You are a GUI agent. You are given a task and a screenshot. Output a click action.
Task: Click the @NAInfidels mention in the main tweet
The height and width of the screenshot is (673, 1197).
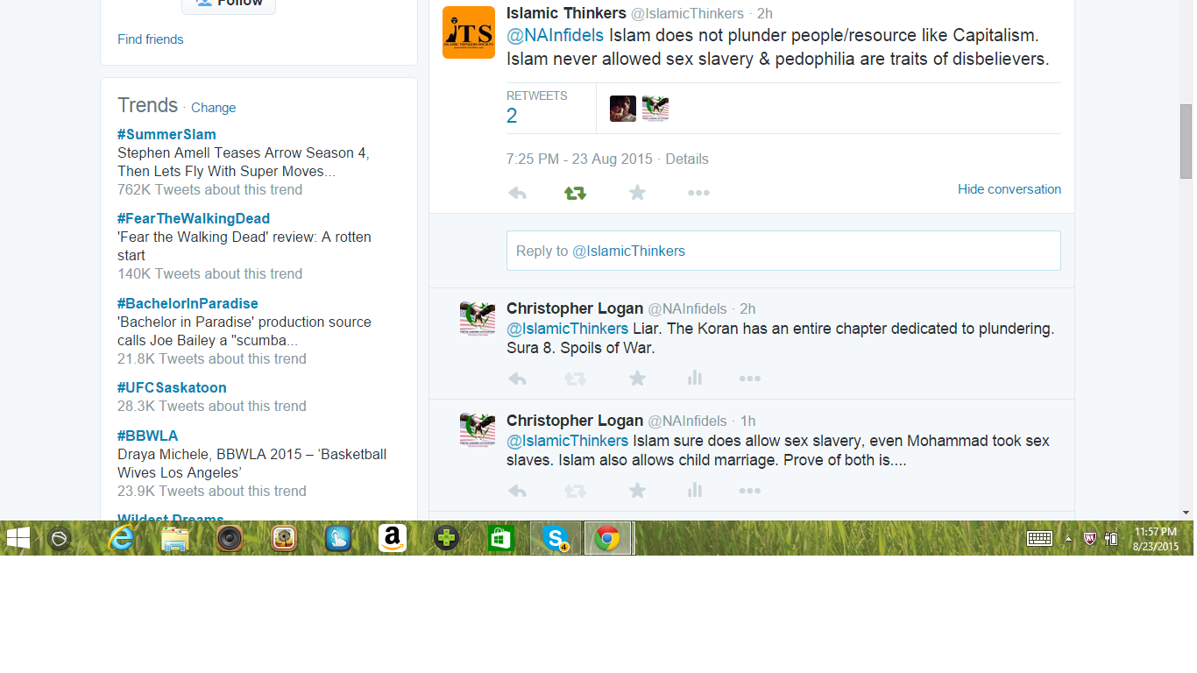pyautogui.click(x=556, y=36)
